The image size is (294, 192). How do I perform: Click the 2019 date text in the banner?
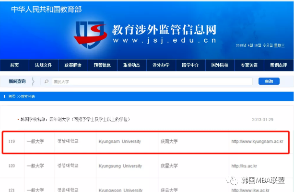(260, 45)
